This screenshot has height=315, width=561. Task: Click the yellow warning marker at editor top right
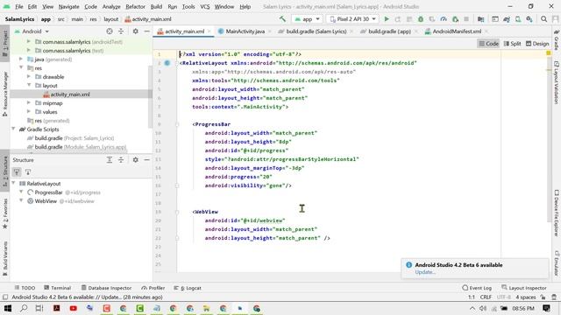coord(549,52)
